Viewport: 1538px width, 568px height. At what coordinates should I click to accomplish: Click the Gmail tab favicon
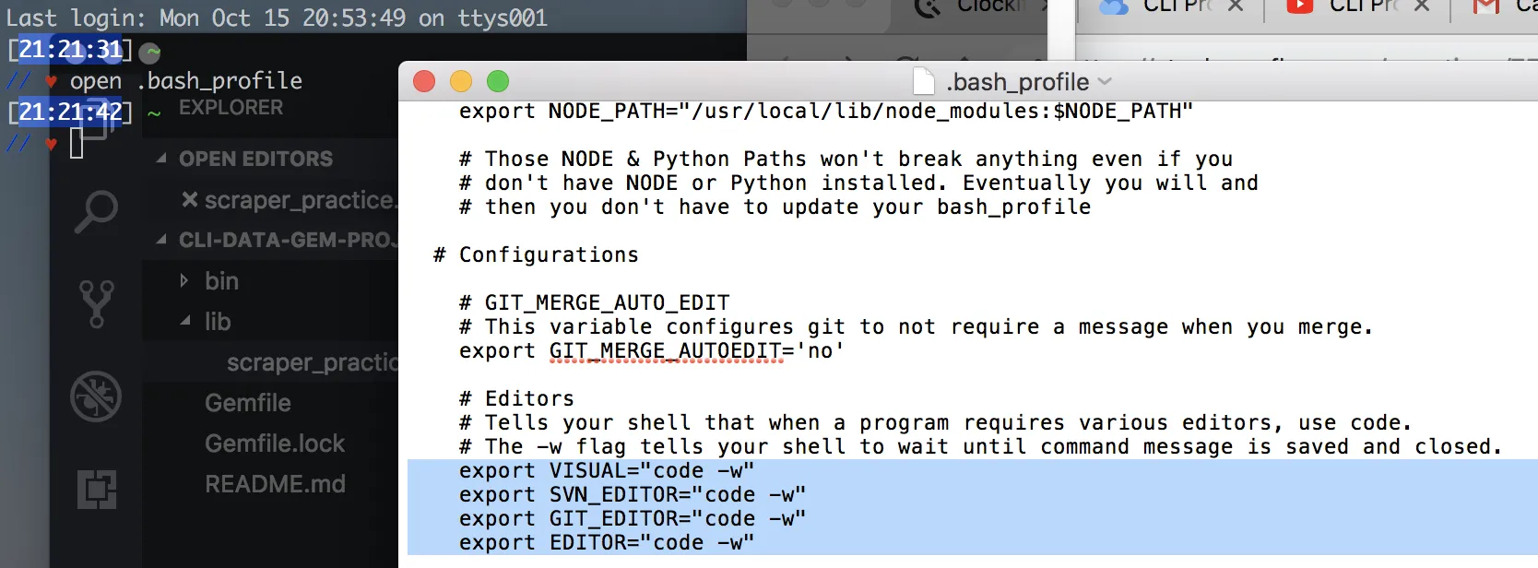click(1485, 6)
